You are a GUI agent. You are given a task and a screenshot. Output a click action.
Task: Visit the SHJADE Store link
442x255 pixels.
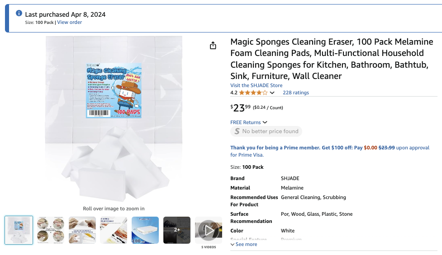click(256, 85)
